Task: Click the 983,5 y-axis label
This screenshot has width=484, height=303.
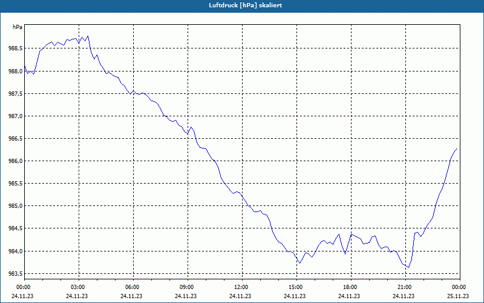Action: [15, 274]
